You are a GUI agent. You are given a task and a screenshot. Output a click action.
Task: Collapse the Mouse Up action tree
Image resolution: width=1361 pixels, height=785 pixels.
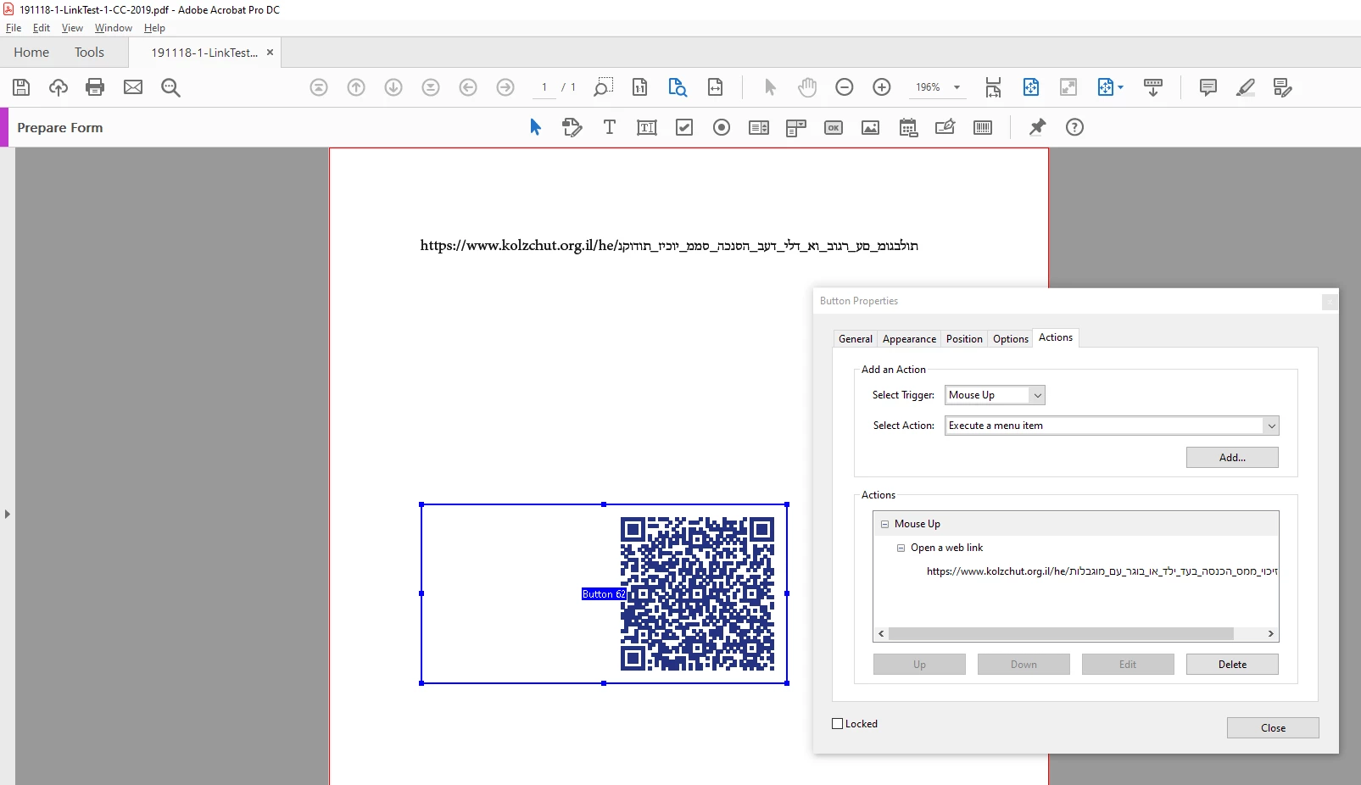click(884, 524)
